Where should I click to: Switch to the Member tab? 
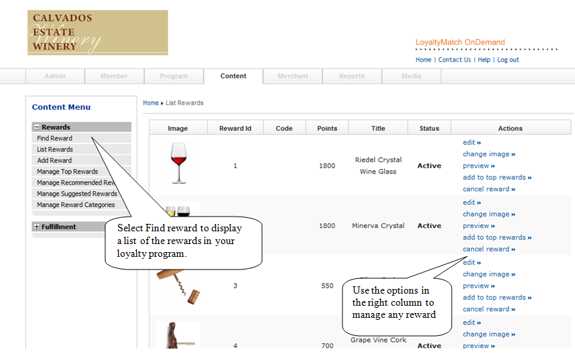click(x=114, y=76)
